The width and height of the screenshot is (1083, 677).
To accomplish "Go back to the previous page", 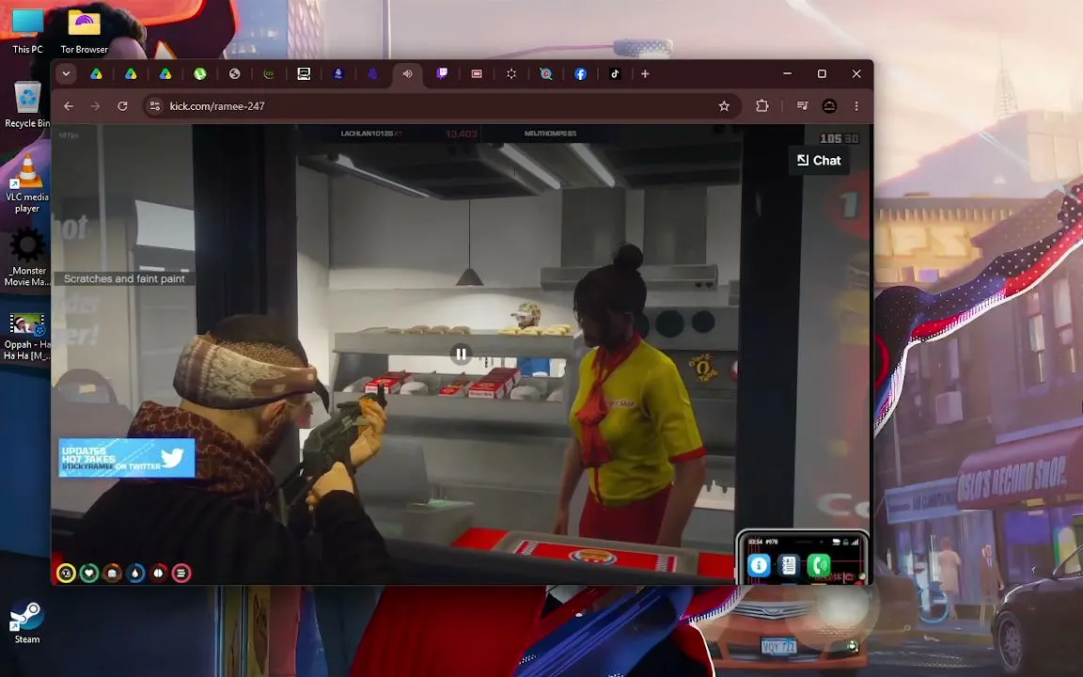I will coord(69,105).
